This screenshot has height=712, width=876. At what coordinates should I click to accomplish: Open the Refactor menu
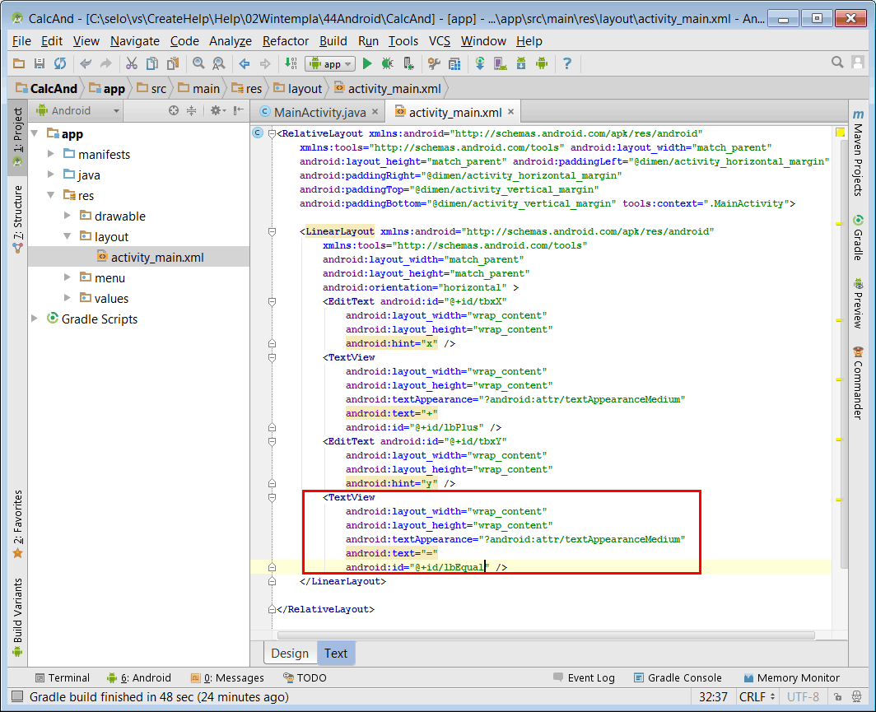(x=286, y=41)
